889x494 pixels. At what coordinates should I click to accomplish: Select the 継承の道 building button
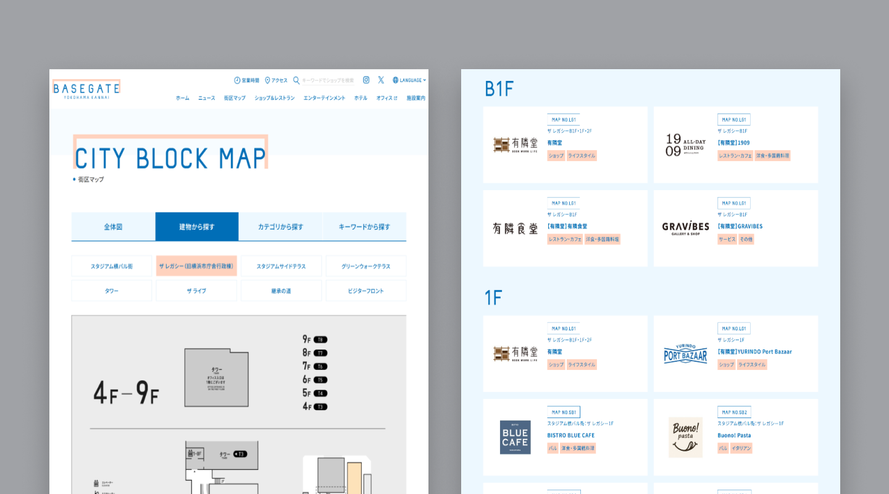coord(281,291)
